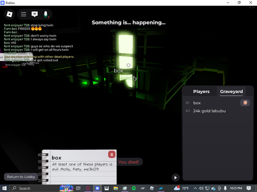Open the Windows Start menu

[x=4, y=188]
